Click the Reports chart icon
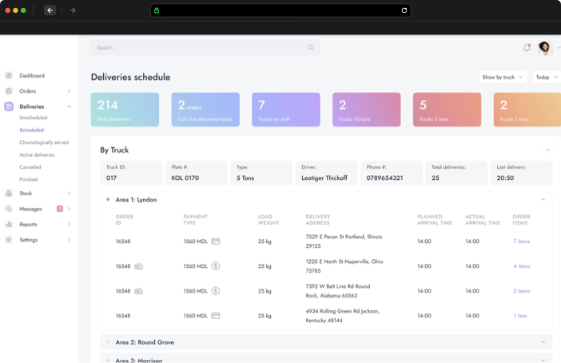 (9, 225)
